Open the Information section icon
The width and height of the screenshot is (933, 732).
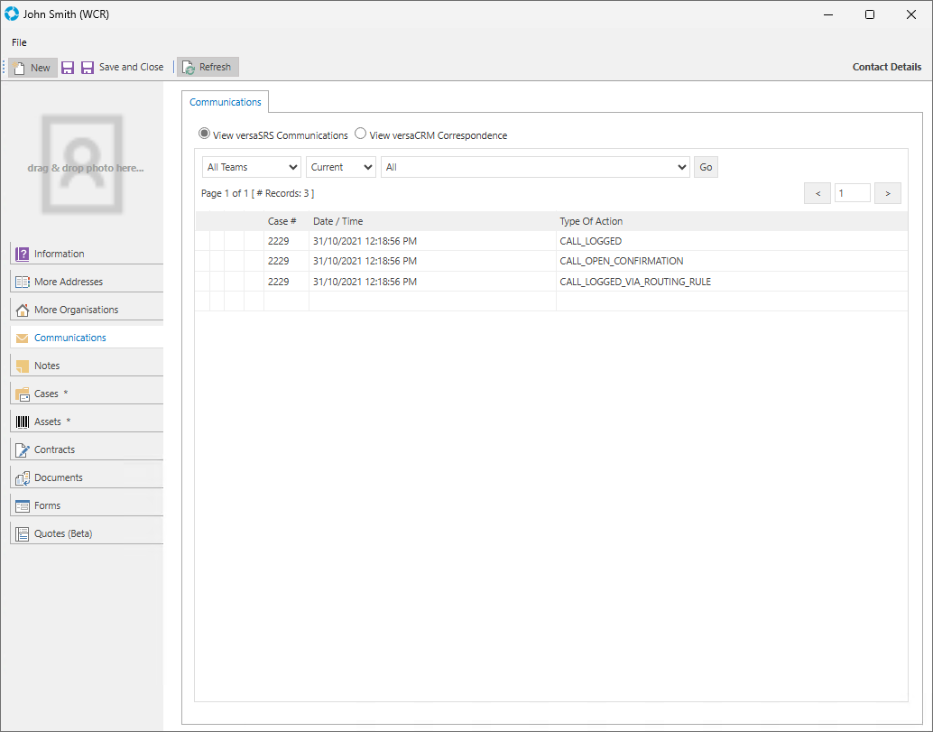pos(23,254)
